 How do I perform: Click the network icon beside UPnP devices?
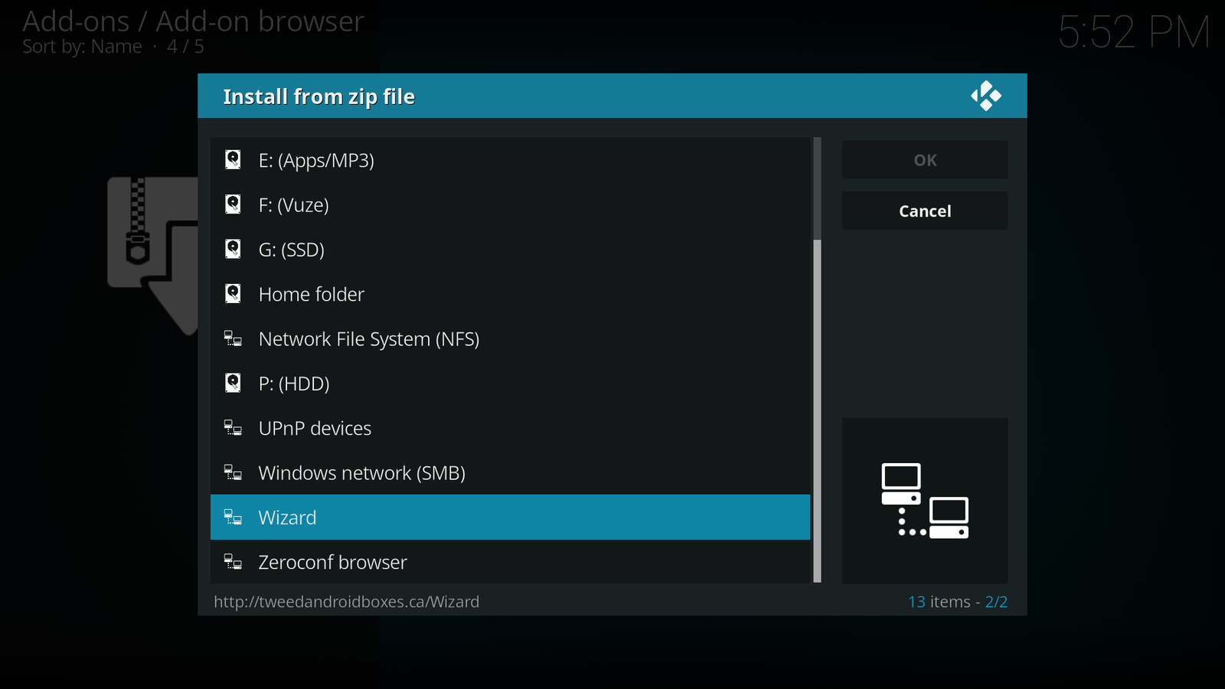[233, 428]
